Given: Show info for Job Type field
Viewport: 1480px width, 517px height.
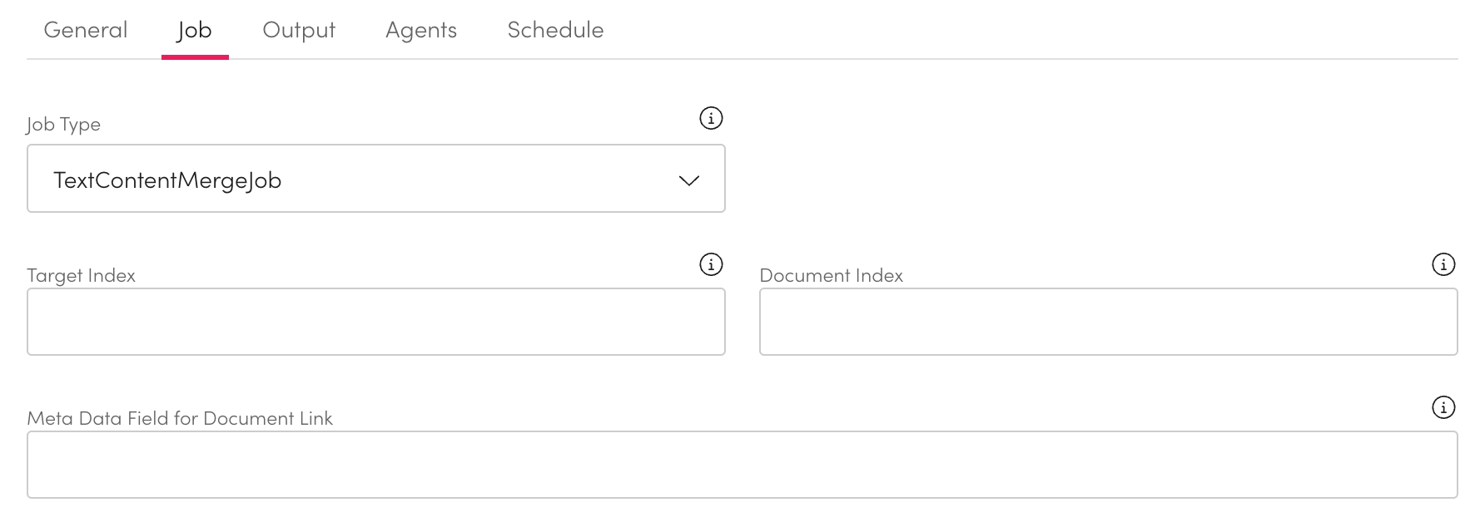Looking at the screenshot, I should [710, 118].
